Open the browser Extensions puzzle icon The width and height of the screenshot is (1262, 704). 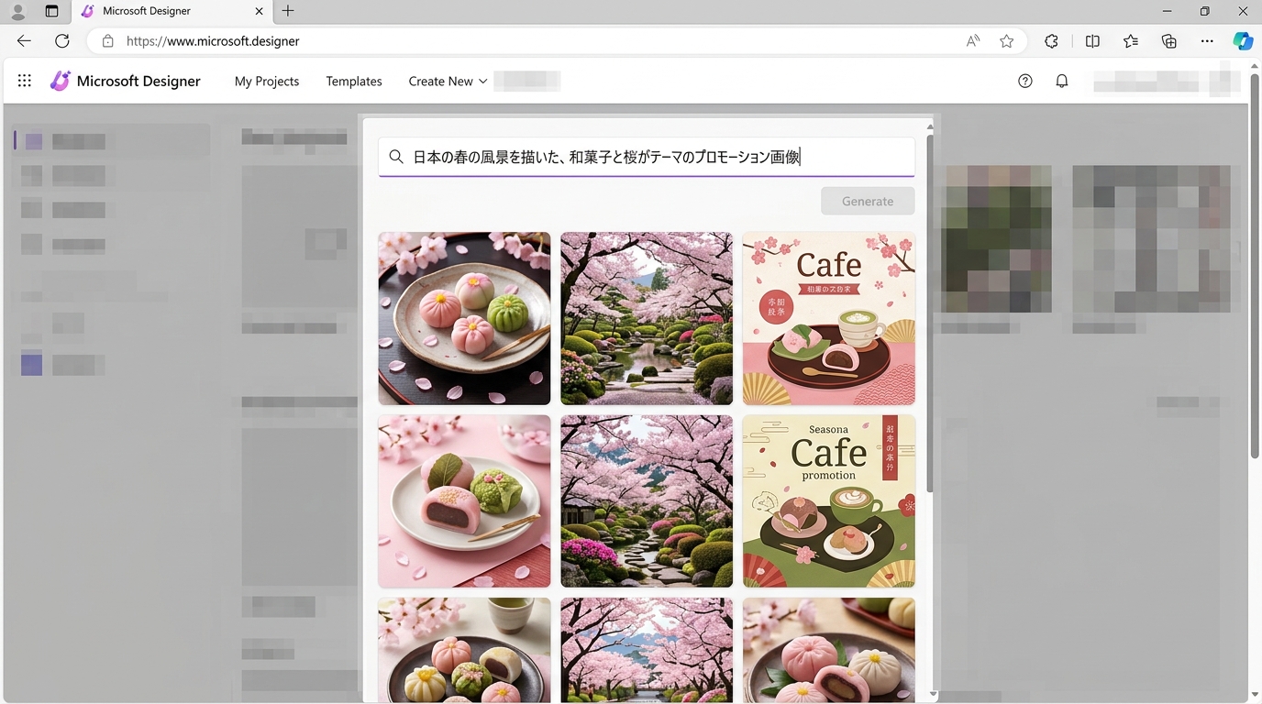(1052, 41)
